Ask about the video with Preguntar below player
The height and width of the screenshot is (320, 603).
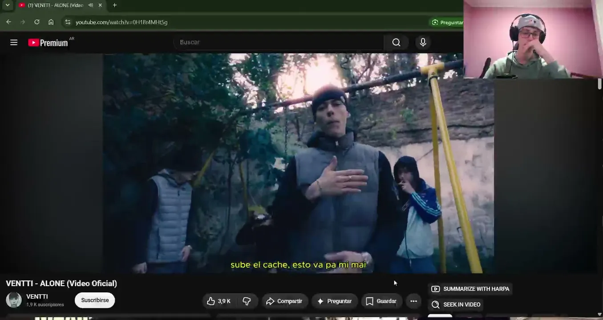tap(335, 301)
